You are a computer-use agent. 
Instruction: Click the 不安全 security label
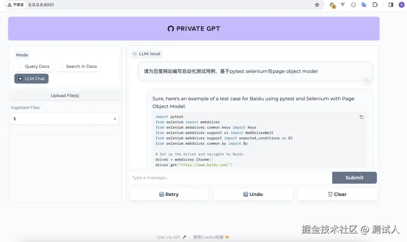tap(18, 5)
